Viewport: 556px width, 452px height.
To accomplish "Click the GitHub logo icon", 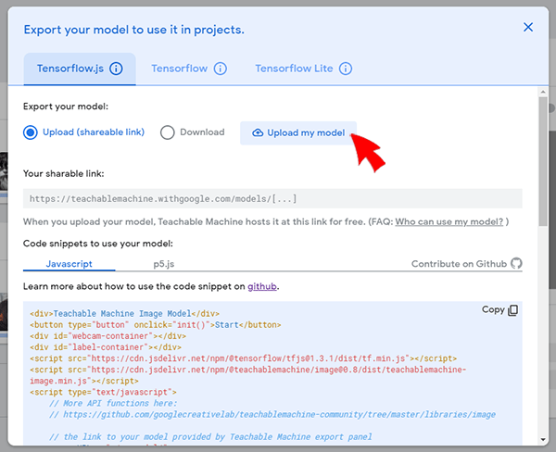I will 516,264.
